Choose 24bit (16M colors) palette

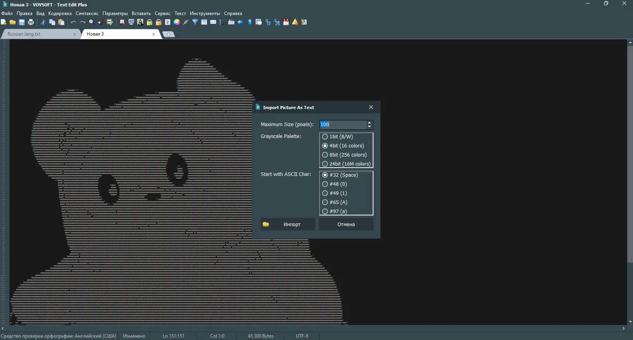[x=347, y=164]
